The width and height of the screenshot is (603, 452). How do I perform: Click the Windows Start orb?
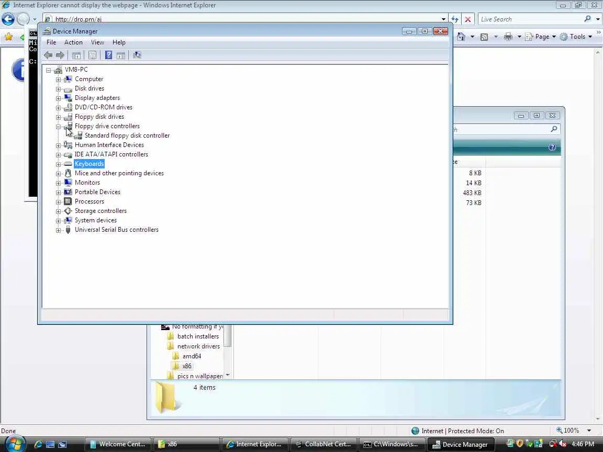click(15, 444)
